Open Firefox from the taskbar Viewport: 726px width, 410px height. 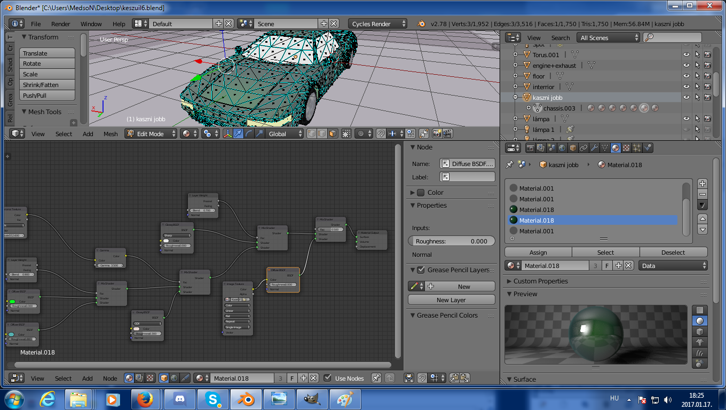click(x=146, y=399)
